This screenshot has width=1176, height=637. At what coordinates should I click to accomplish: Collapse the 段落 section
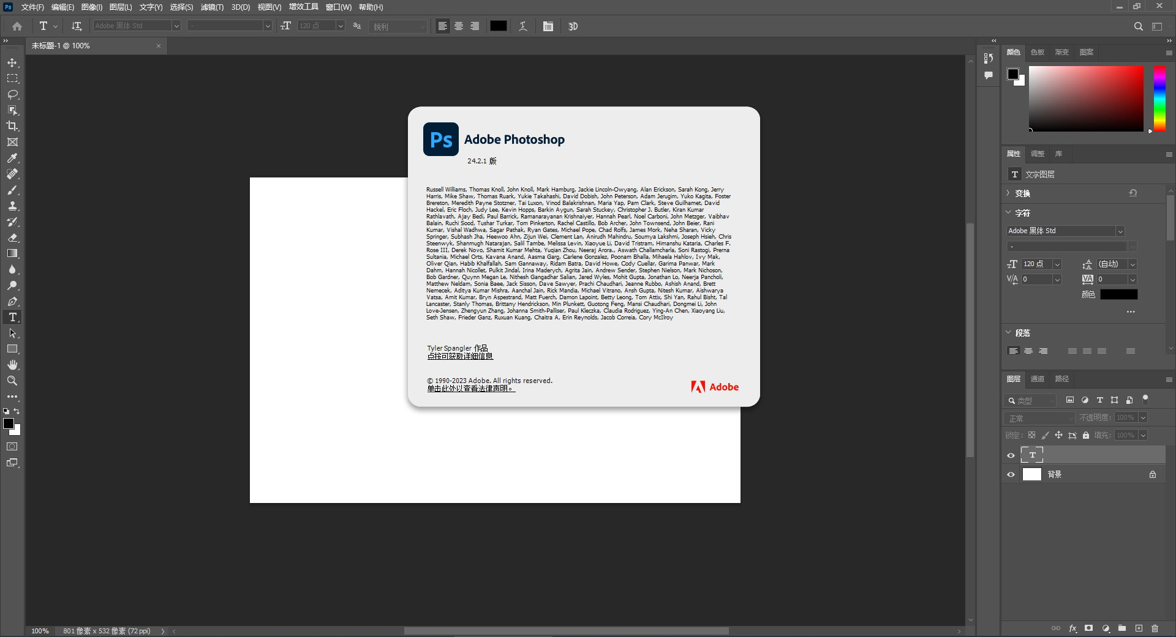point(1008,332)
